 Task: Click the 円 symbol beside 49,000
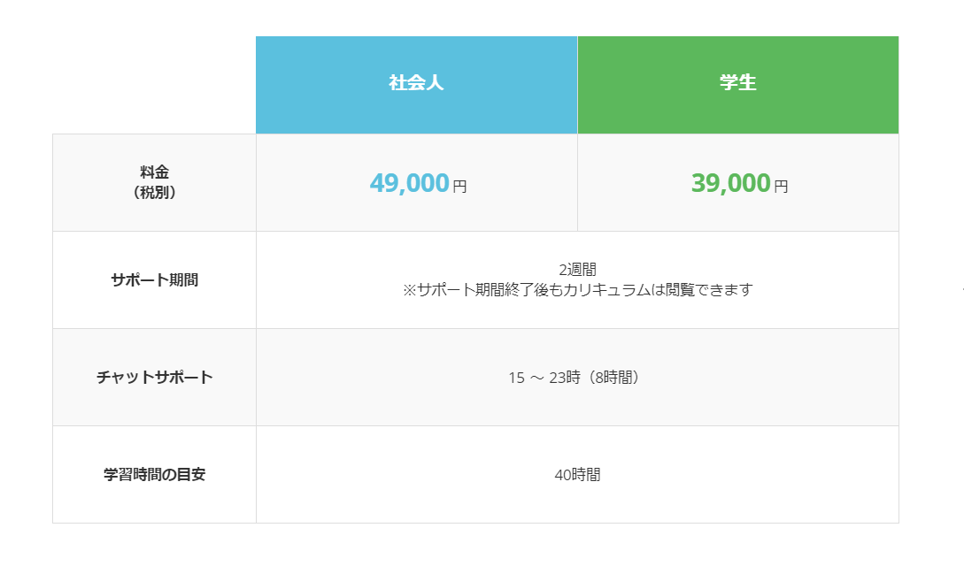(x=459, y=187)
